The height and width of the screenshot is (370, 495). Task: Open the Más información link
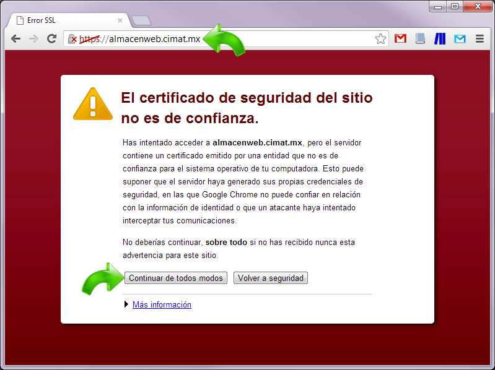coord(162,304)
